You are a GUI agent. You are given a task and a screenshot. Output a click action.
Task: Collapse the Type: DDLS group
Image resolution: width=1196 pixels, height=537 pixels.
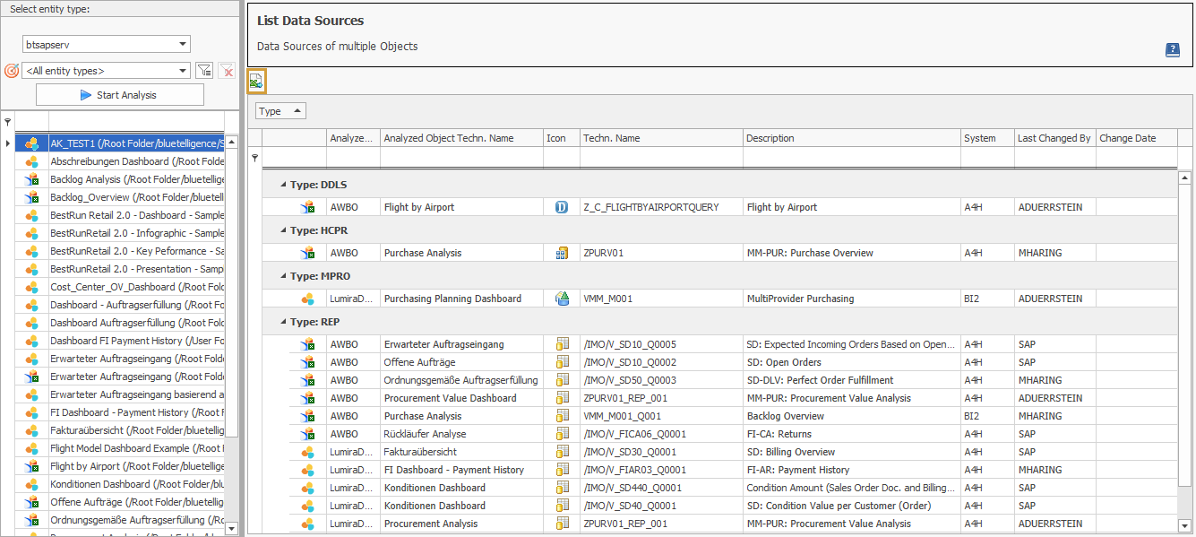[x=285, y=184]
